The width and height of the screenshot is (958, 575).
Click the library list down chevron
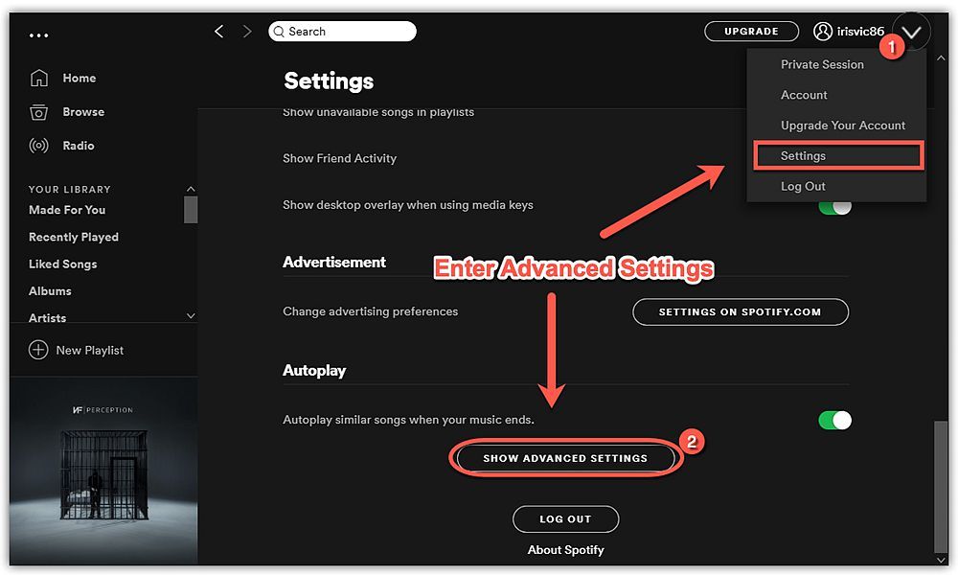[191, 316]
